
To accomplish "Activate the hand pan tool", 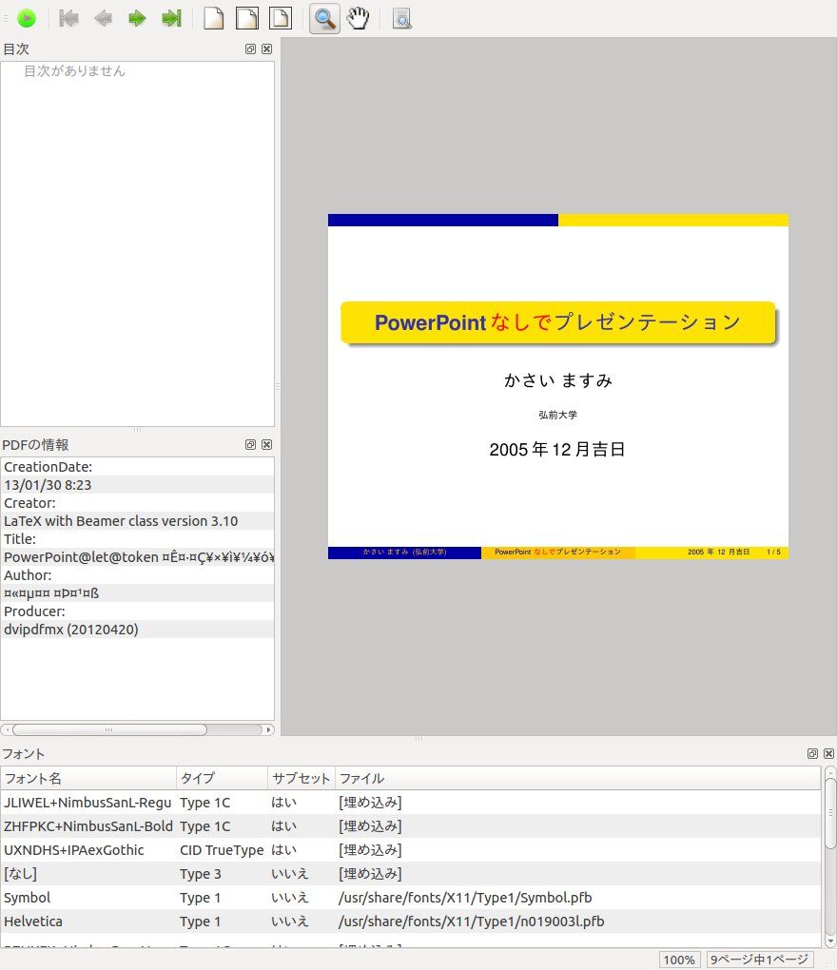I will tap(357, 17).
